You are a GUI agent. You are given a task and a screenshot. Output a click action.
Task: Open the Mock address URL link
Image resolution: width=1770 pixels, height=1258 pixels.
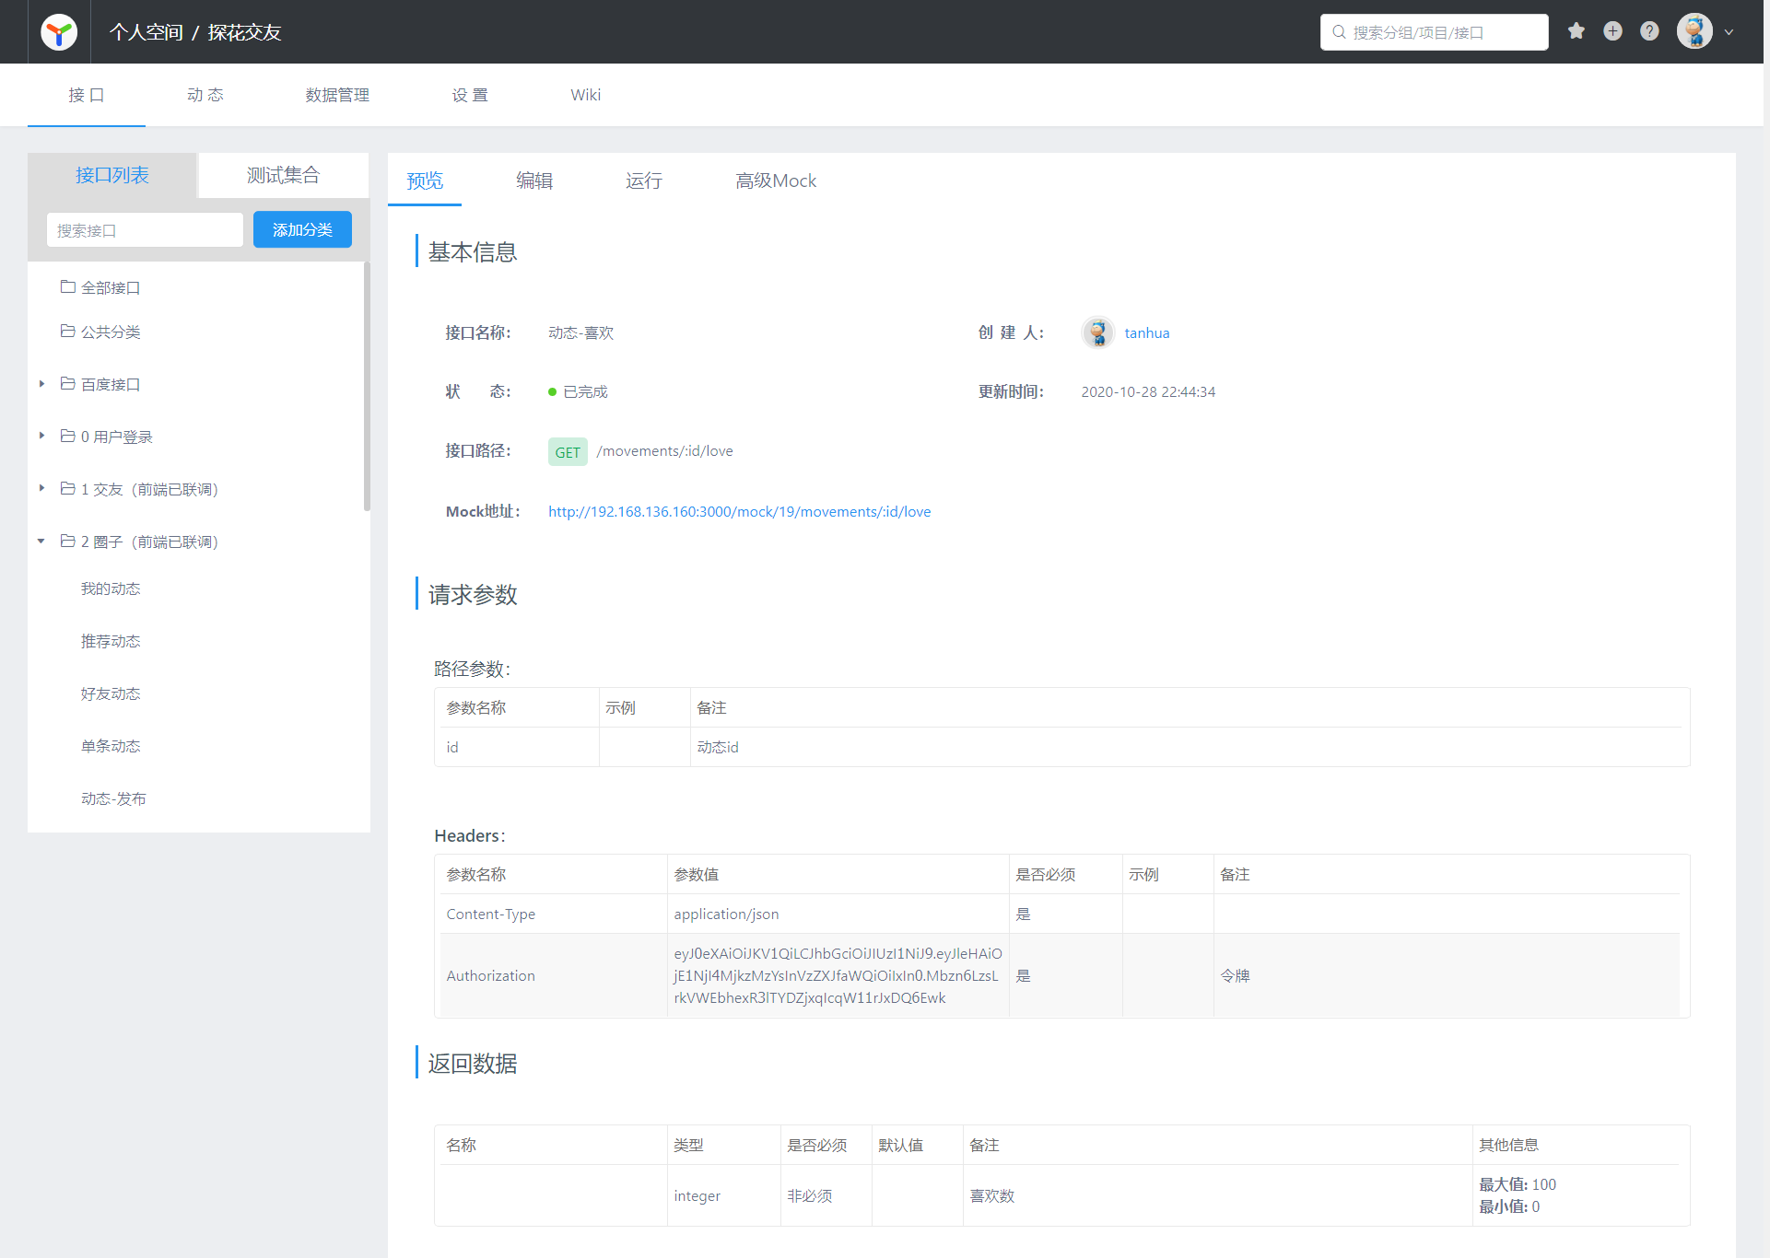(740, 512)
